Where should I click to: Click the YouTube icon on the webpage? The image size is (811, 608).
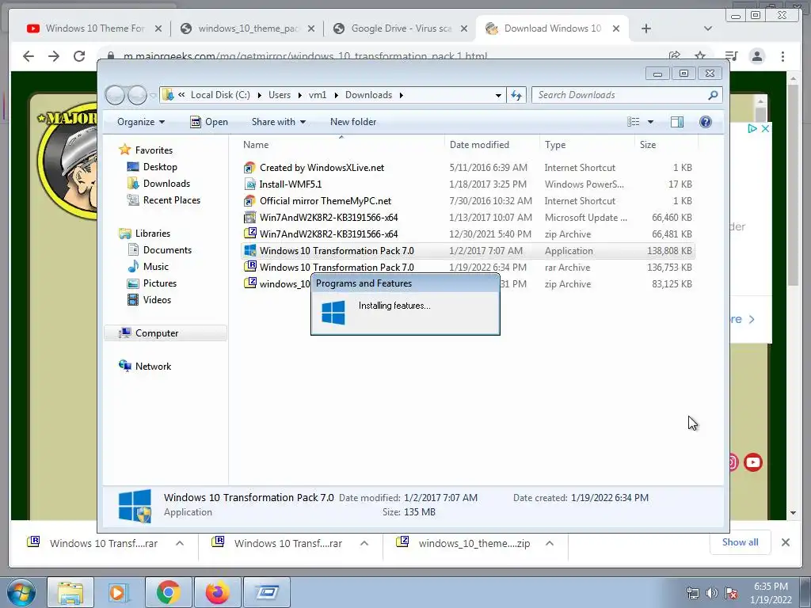(753, 462)
